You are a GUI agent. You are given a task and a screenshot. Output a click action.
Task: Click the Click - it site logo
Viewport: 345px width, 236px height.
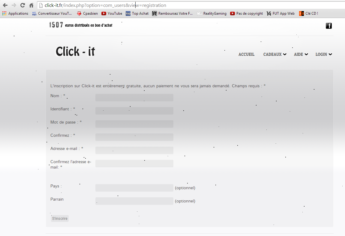click(75, 52)
